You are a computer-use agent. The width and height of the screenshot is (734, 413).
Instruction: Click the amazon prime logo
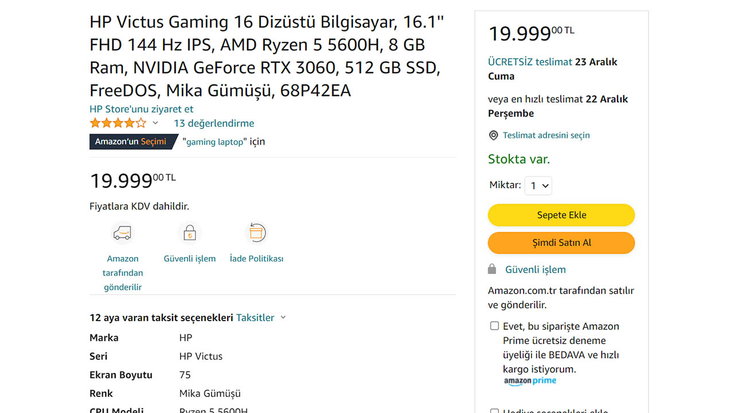tap(530, 380)
